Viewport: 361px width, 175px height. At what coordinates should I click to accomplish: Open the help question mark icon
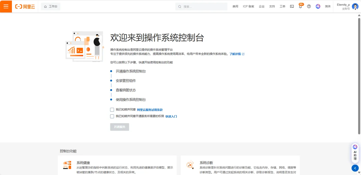[x=309, y=6]
